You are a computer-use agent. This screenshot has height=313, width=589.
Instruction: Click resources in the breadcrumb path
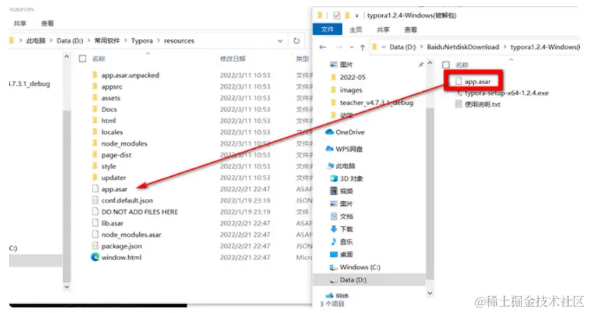coord(179,40)
